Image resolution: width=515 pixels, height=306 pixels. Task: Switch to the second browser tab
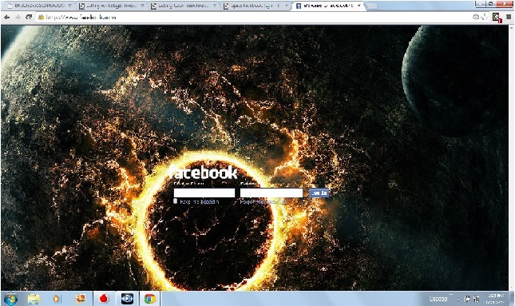point(112,6)
